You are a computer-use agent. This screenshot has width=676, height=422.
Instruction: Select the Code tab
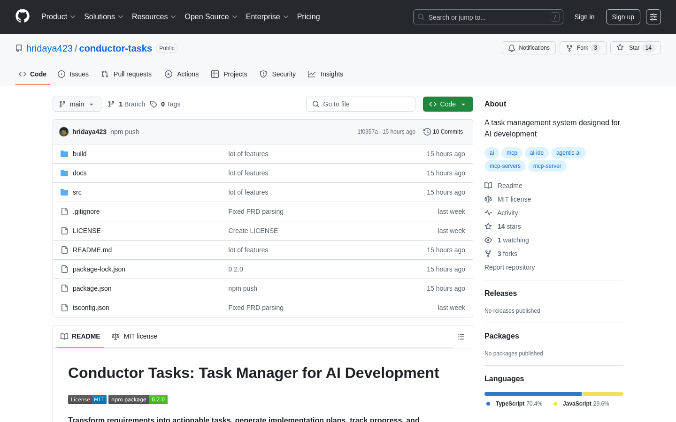(33, 74)
